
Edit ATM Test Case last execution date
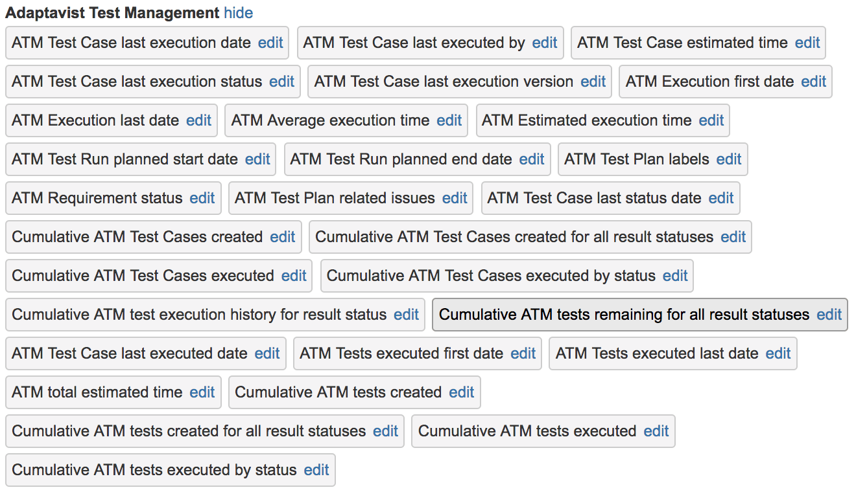(270, 43)
